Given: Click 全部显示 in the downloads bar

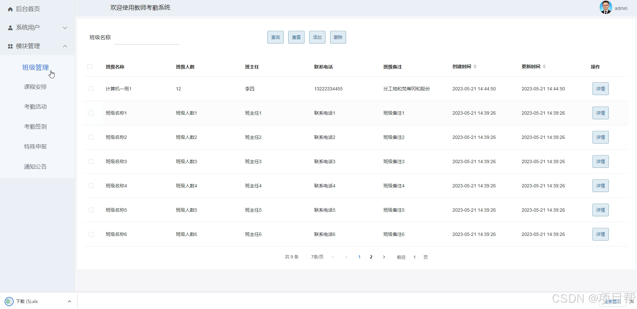Looking at the screenshot, I should (x=613, y=302).
